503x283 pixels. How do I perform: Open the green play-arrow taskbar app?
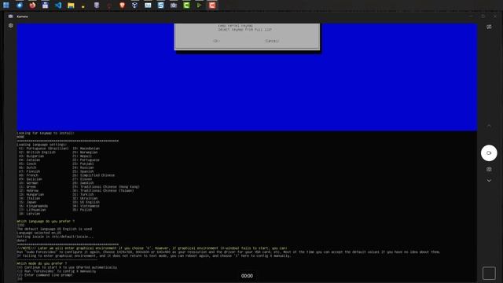click(x=199, y=6)
